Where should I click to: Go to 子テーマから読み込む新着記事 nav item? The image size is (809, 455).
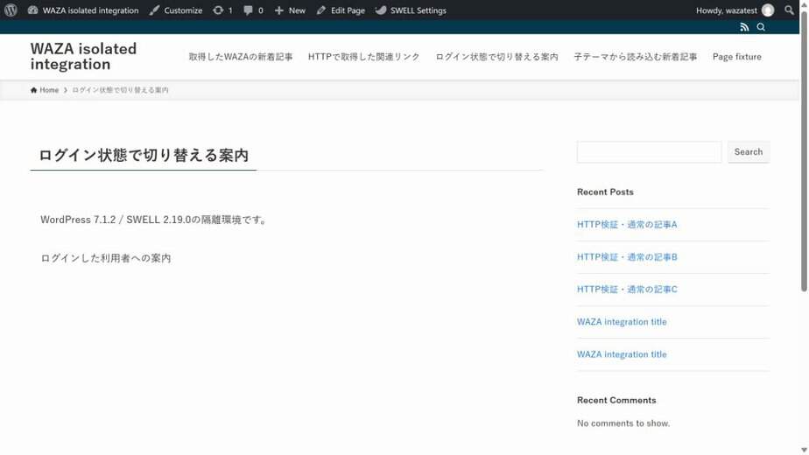pos(635,57)
